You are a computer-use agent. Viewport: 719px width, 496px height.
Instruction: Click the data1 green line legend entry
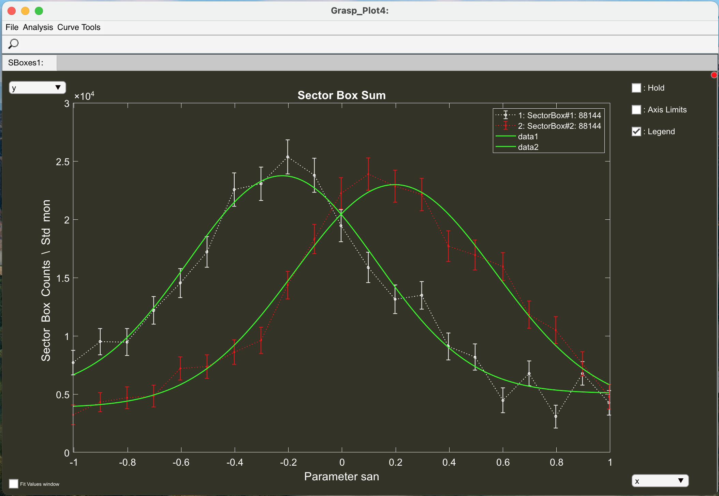(x=528, y=137)
